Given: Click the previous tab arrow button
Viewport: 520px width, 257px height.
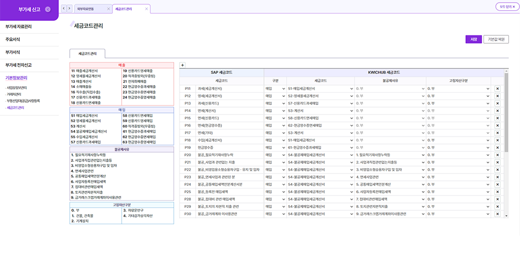Looking at the screenshot, I should click(64, 9).
